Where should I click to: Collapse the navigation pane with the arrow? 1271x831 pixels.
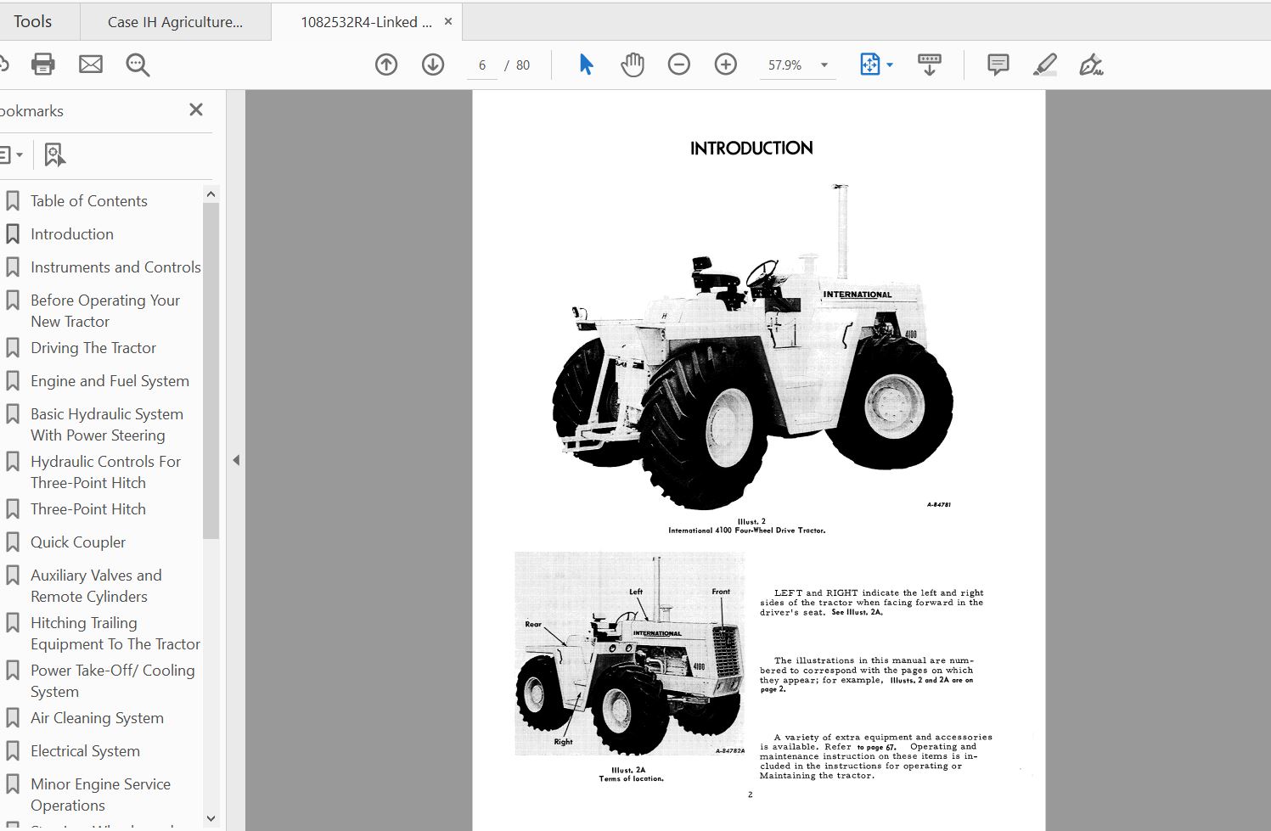236,460
